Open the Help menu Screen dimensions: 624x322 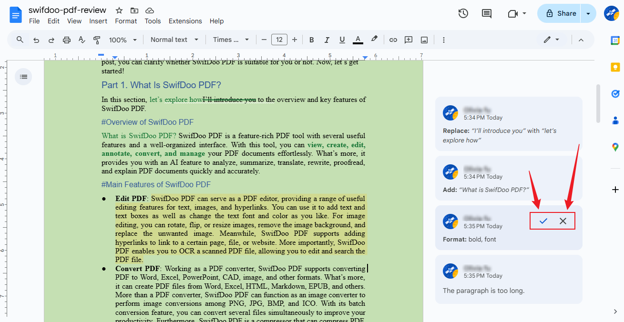click(x=216, y=21)
